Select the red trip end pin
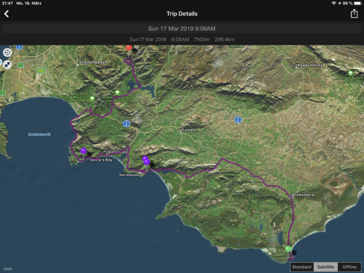This screenshot has width=364, height=273. tap(129, 47)
